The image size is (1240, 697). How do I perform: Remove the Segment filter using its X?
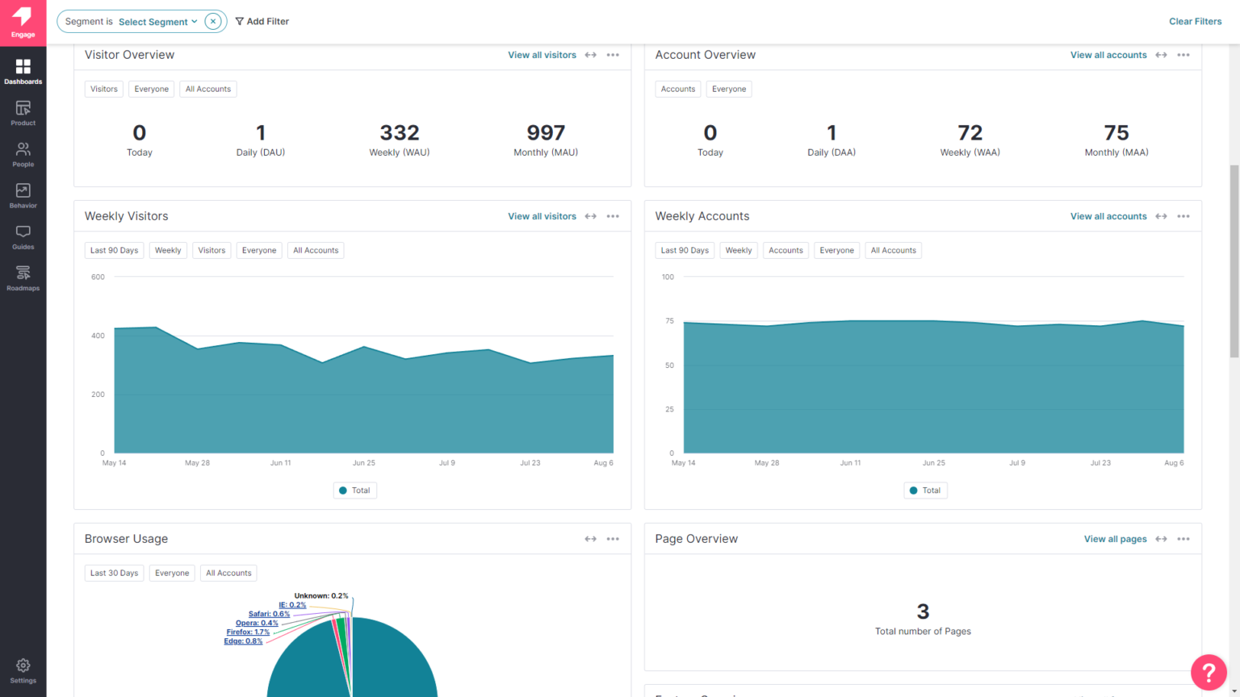(x=212, y=21)
